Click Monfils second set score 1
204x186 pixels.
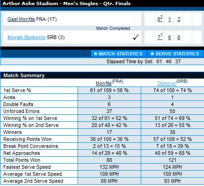tap(170, 20)
